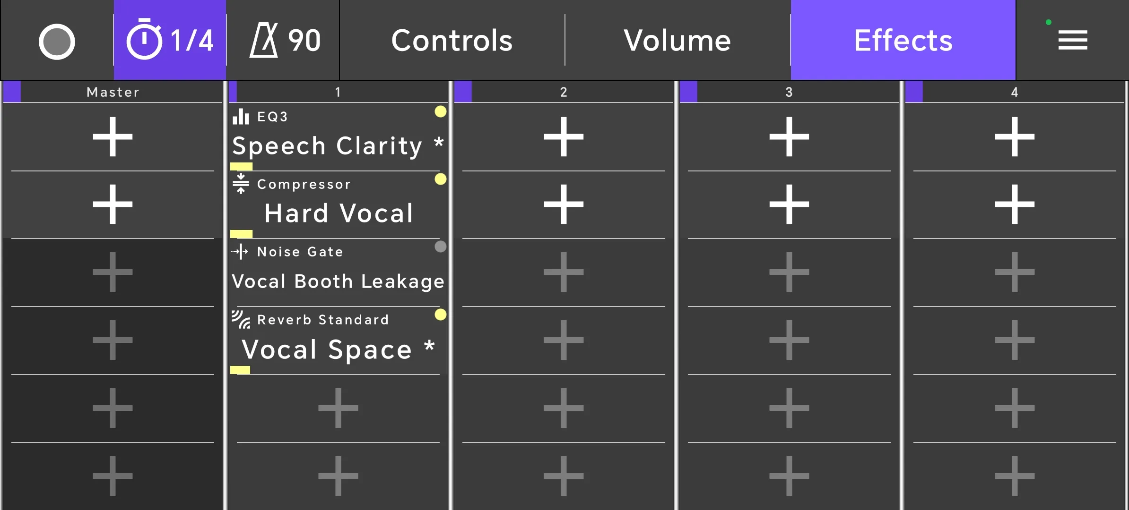Open the Hard Vocal preset selector
The height and width of the screenshot is (510, 1129).
point(339,213)
